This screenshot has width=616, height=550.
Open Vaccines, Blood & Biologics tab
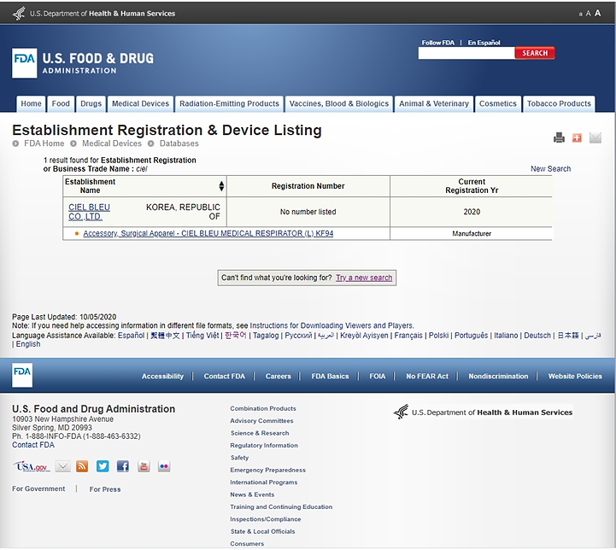(339, 103)
